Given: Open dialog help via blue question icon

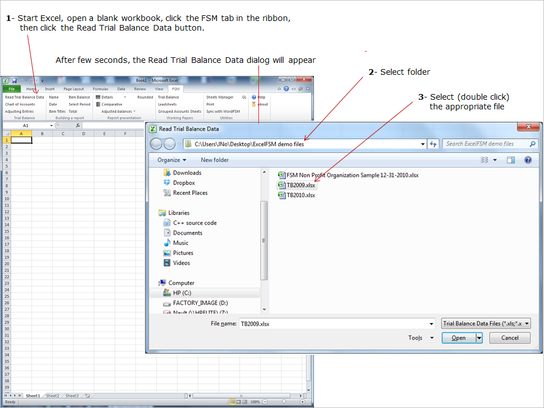Looking at the screenshot, I should [528, 160].
